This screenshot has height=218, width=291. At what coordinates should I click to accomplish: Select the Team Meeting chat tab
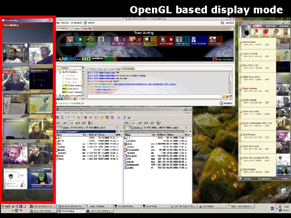pos(128,69)
